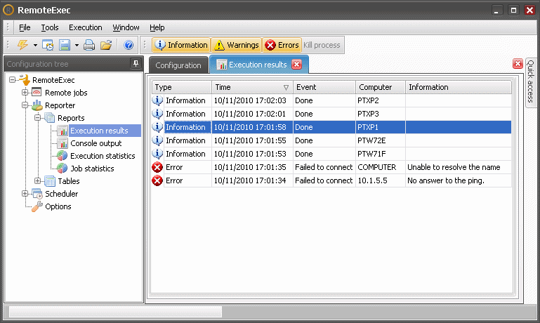
Task: Open the Window menu
Action: 126,27
